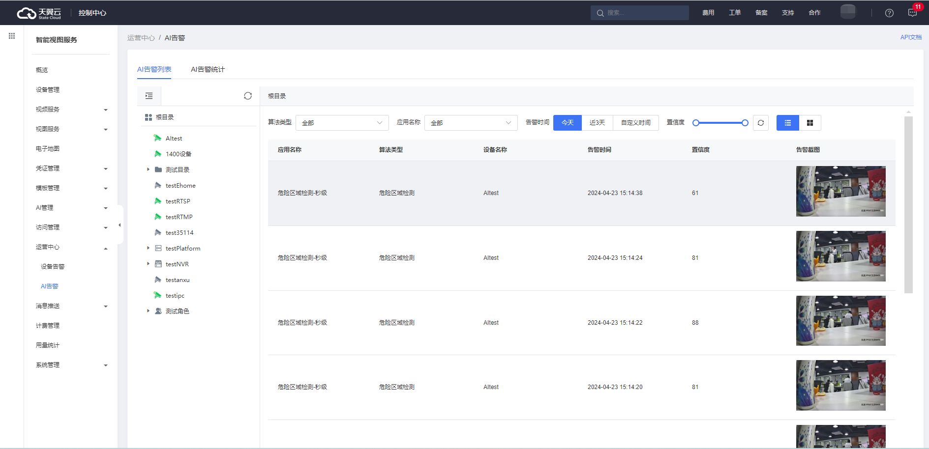Expand the testPlatform tree node

click(148, 248)
